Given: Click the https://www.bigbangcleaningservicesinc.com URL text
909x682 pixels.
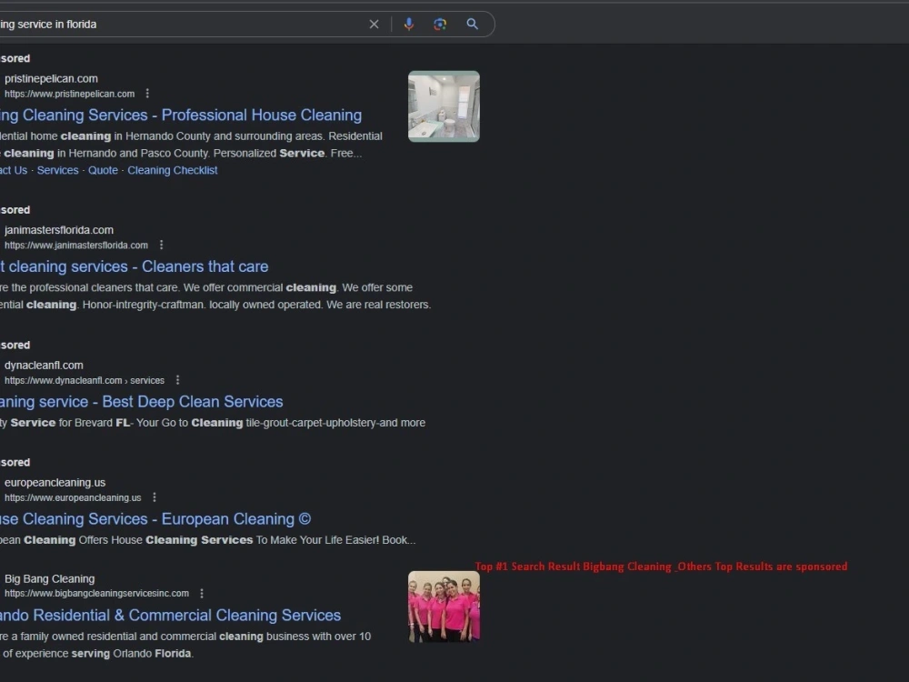Looking at the screenshot, I should tap(96, 593).
